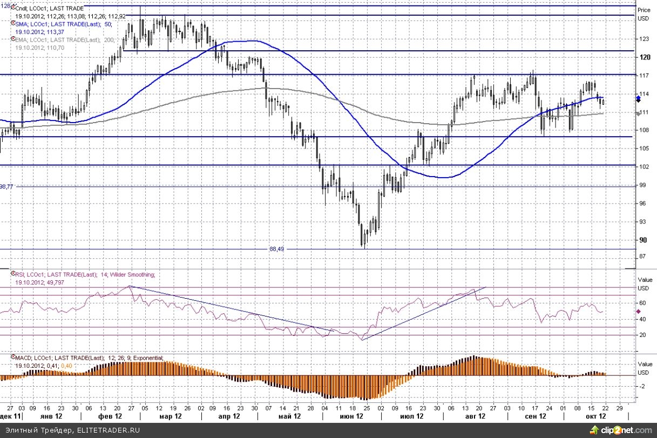Click the 98,77 horizontal level label
Image resolution: width=657 pixels, height=438 pixels.
[x=6, y=186]
